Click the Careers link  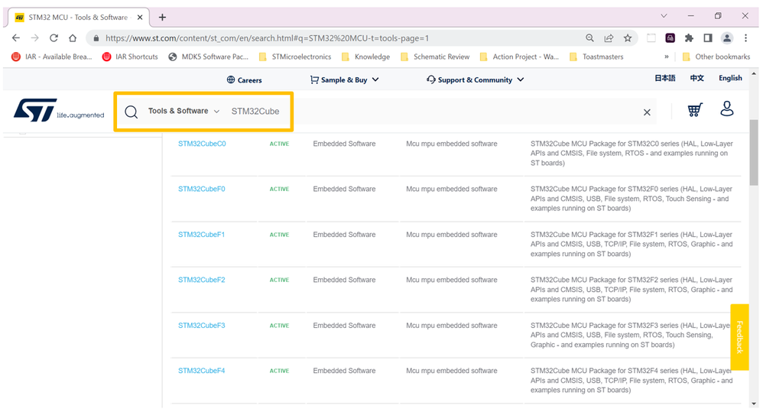(245, 79)
